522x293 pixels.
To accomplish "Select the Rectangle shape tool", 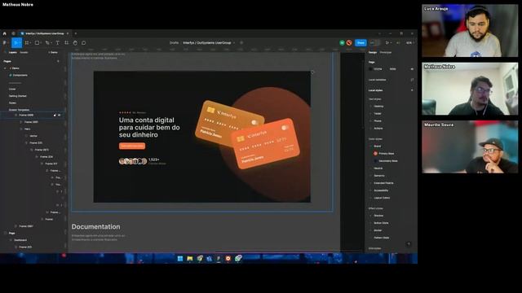I will point(37,43).
